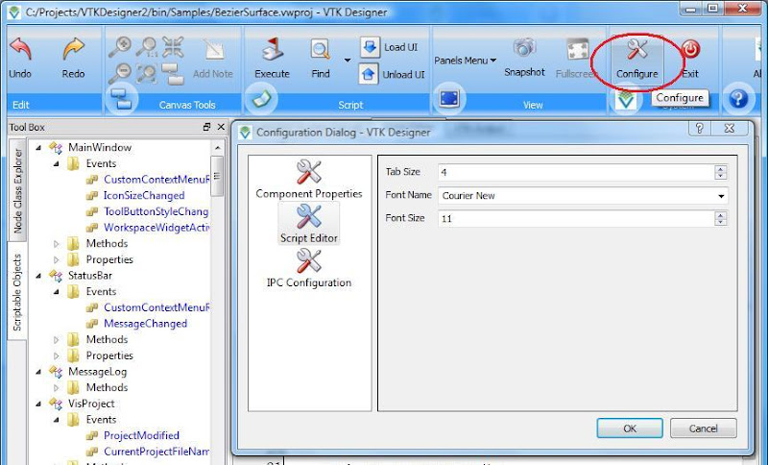Run script with Execute icon
Image resolution: width=768 pixels, height=465 pixels.
point(273,49)
